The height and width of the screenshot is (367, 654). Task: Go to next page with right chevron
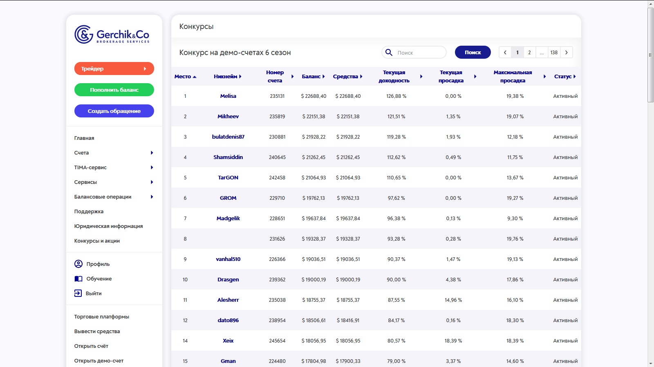(566, 53)
